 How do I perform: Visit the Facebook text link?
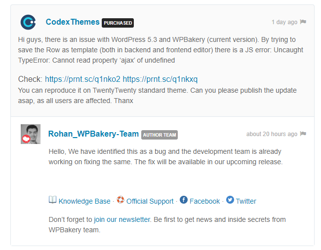[204, 201]
